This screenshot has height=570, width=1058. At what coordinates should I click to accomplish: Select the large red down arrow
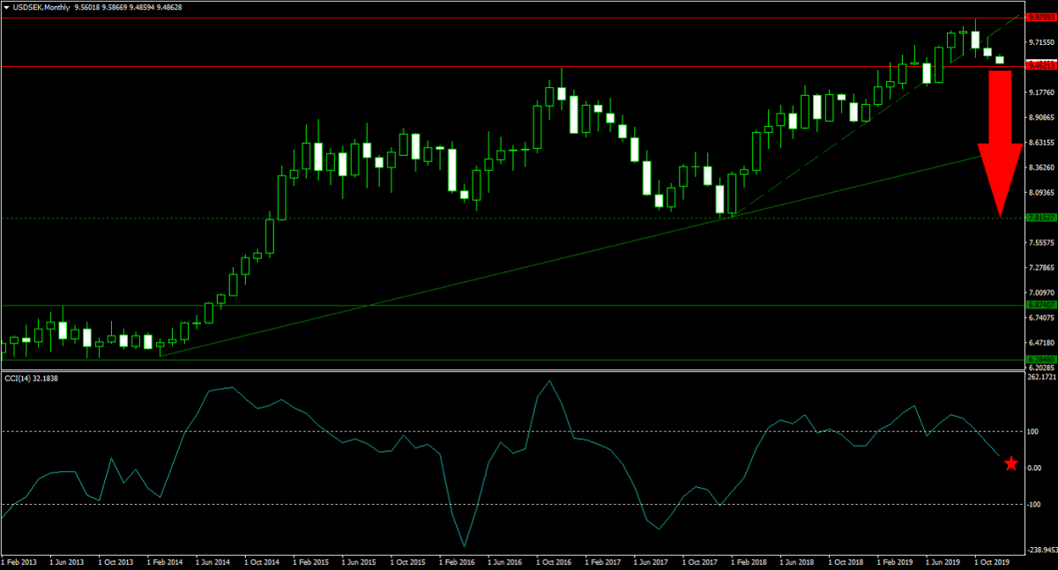(1000, 141)
